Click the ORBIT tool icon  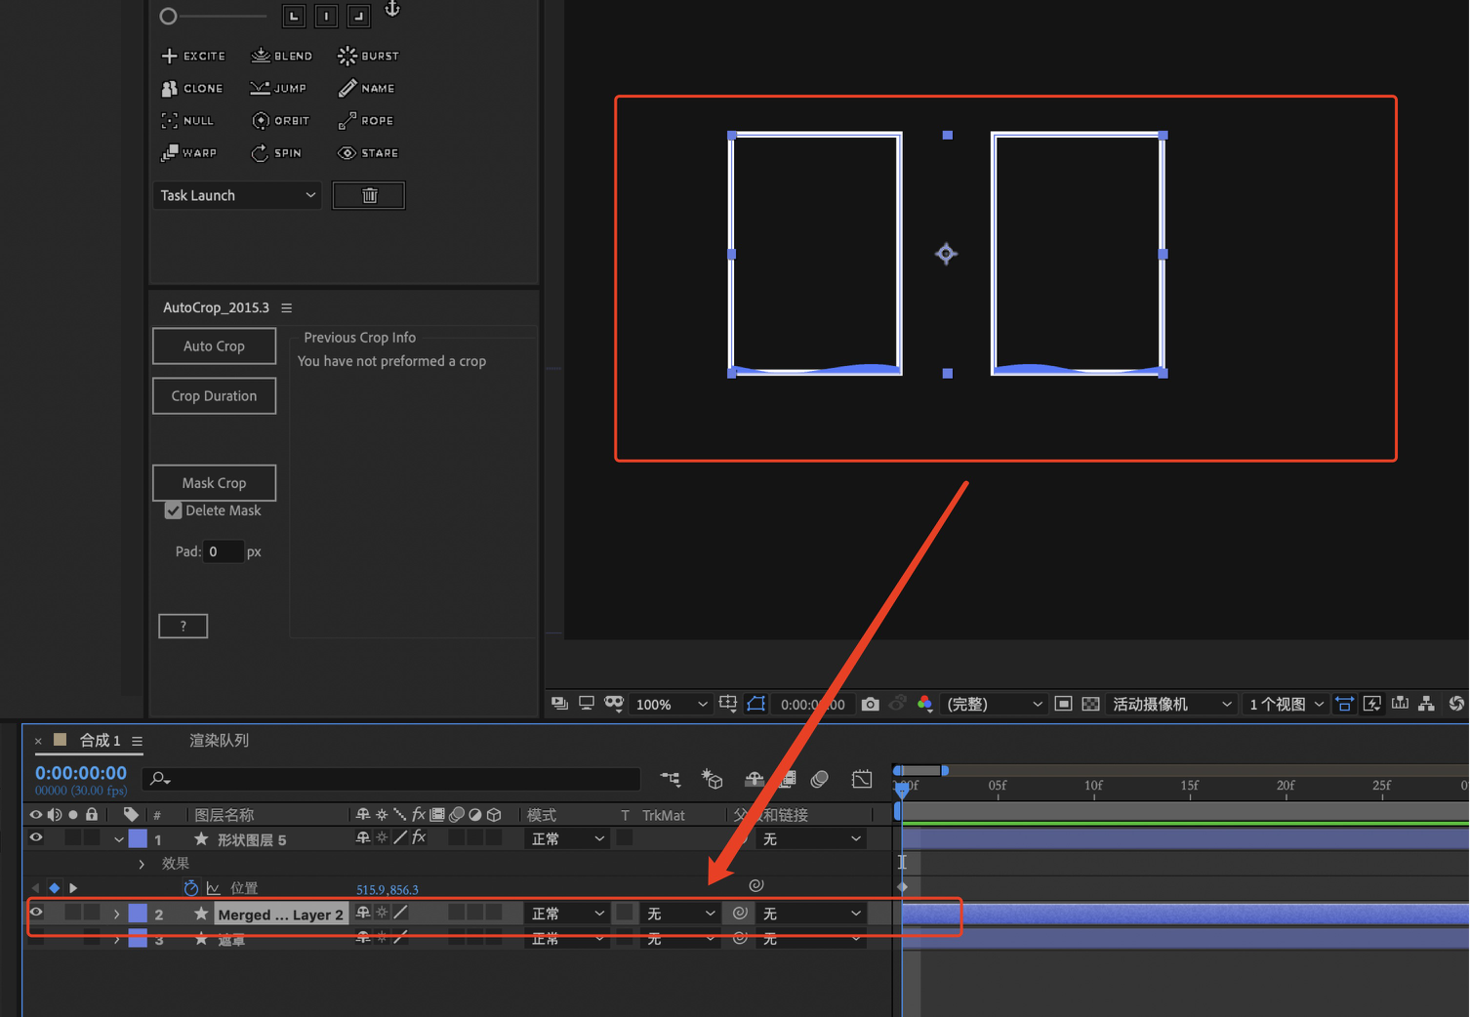pyautogui.click(x=261, y=120)
